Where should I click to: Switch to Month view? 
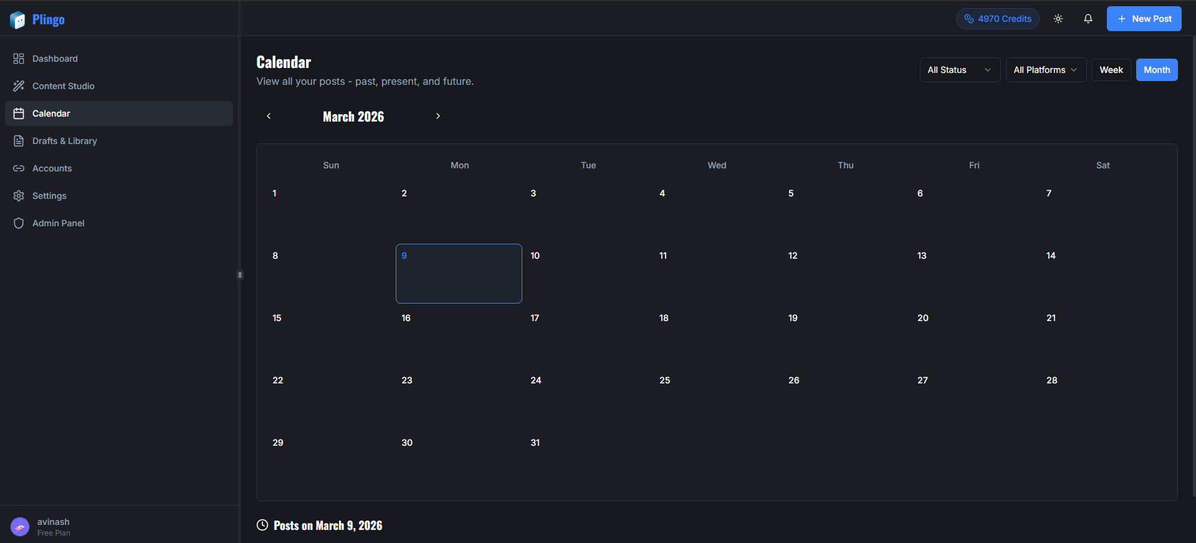pyautogui.click(x=1157, y=70)
